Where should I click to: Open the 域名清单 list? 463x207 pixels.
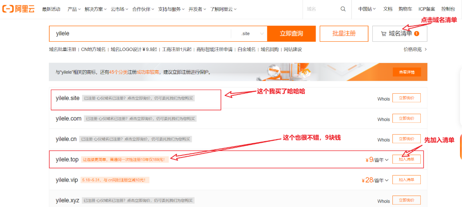point(400,34)
